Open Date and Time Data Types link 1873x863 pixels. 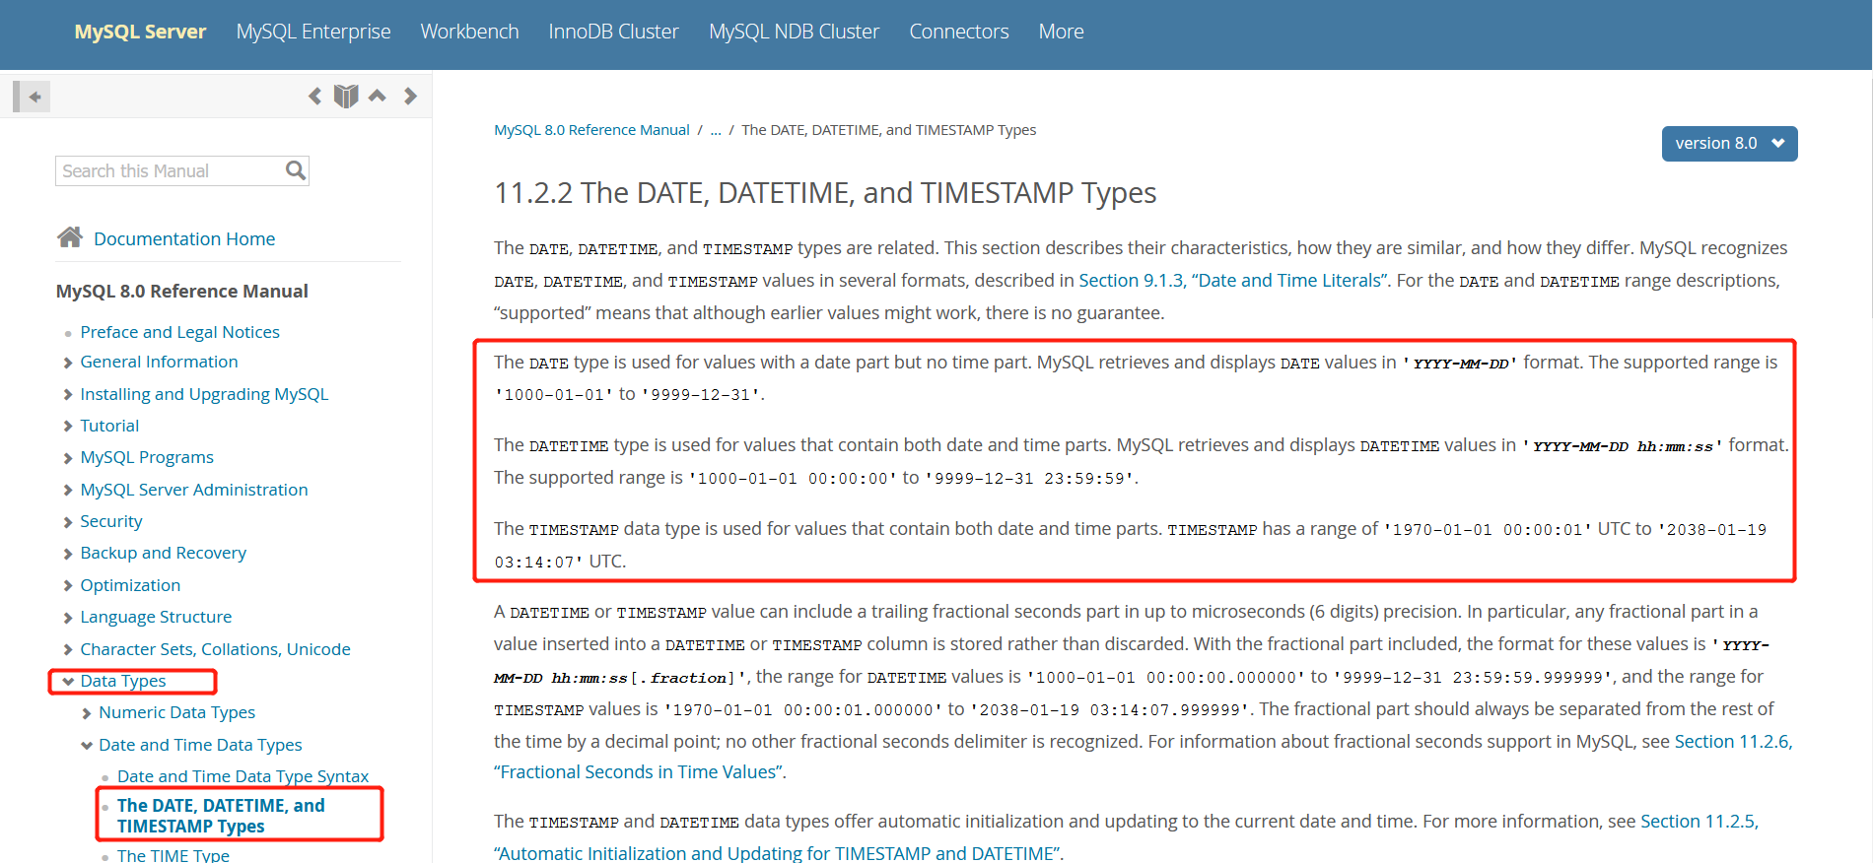pos(200,745)
